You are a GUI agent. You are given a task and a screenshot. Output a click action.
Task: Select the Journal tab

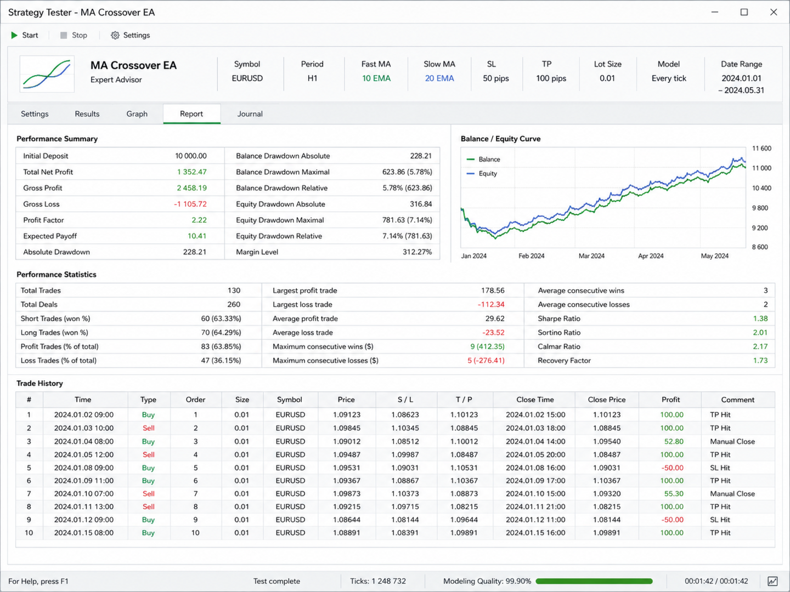pyautogui.click(x=250, y=114)
